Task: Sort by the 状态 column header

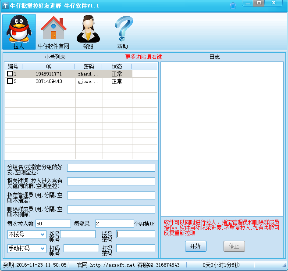Action: click(117, 66)
